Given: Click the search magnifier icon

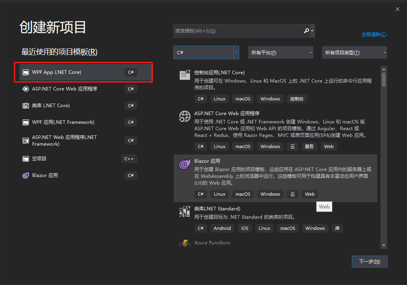Looking at the screenshot, I should pos(306,31).
